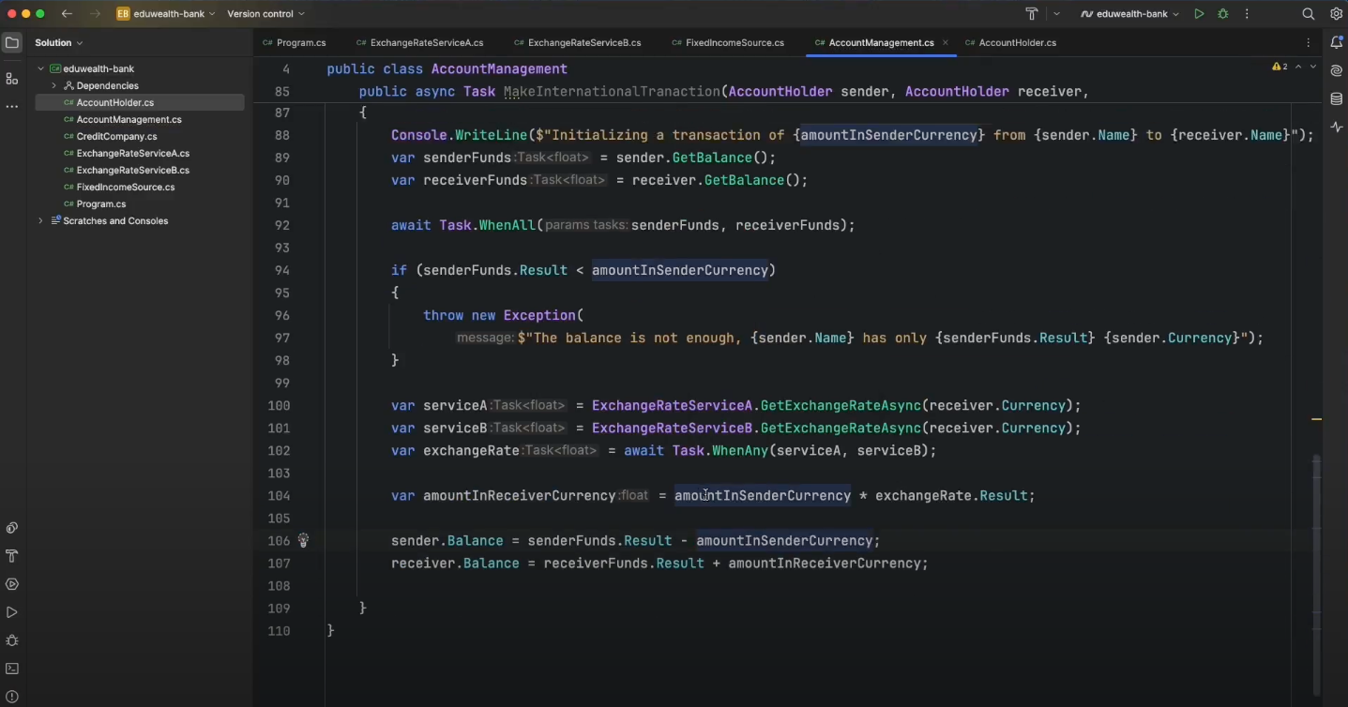Open the Terminal tool window

click(x=12, y=669)
